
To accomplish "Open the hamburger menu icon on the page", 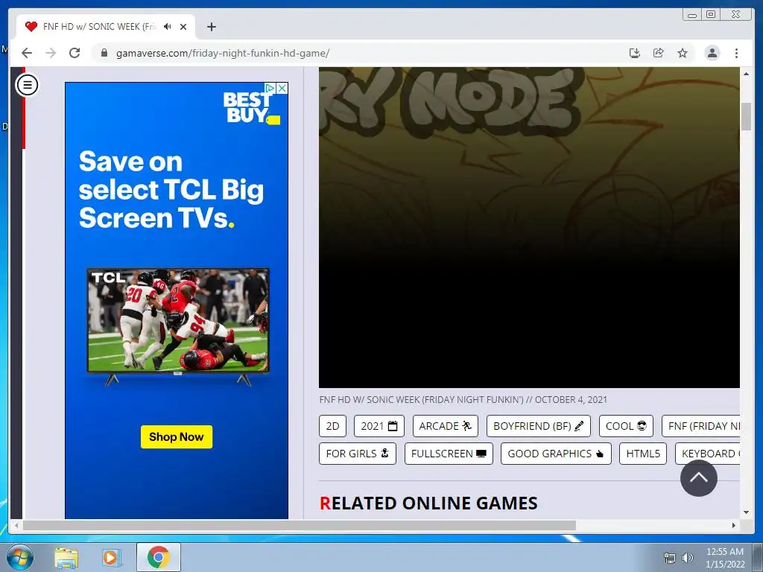I will tap(28, 85).
